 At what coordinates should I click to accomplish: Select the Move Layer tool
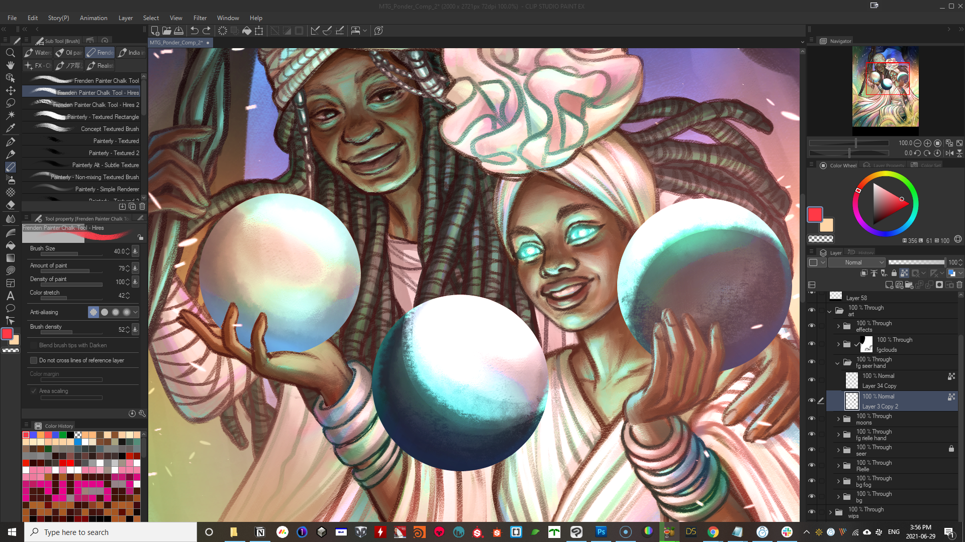pyautogui.click(x=10, y=90)
